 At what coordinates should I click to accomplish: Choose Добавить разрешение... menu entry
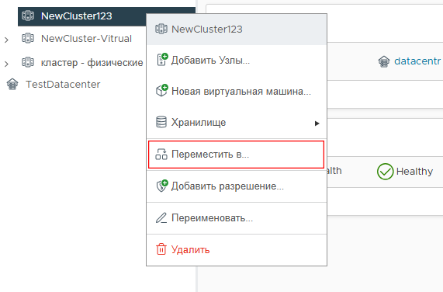coord(237,186)
